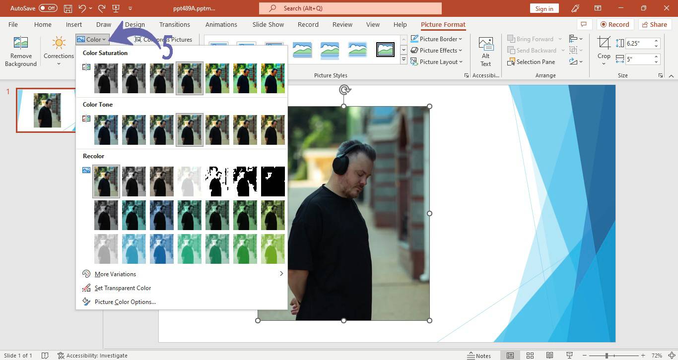Click the Notes button in status bar

tap(479, 356)
